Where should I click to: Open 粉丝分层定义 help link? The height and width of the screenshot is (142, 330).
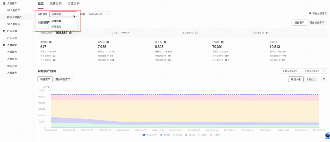coord(318,13)
